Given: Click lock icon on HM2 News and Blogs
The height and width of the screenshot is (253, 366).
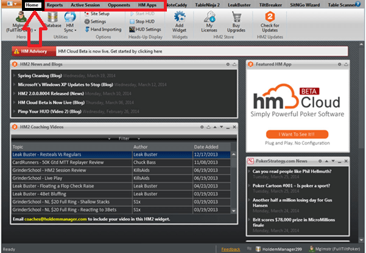Looking at the screenshot, I should pyautogui.click(x=234, y=64).
